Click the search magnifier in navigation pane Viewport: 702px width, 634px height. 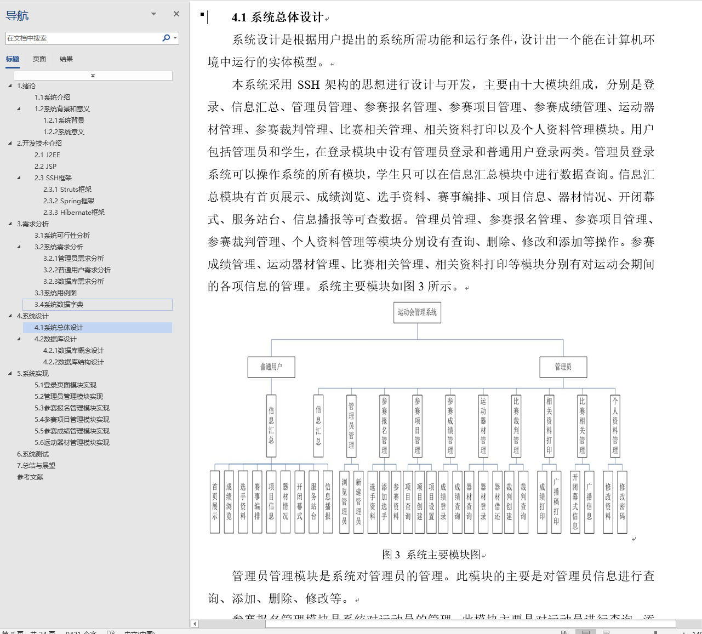[x=165, y=38]
